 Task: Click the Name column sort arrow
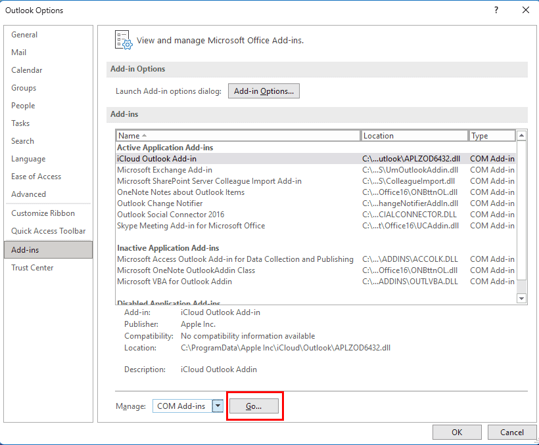coord(145,135)
